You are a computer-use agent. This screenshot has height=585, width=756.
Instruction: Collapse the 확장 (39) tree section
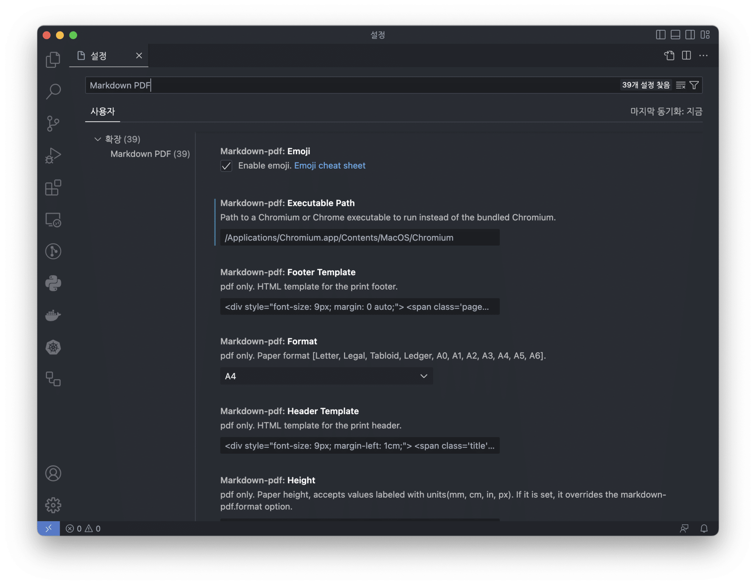click(97, 139)
